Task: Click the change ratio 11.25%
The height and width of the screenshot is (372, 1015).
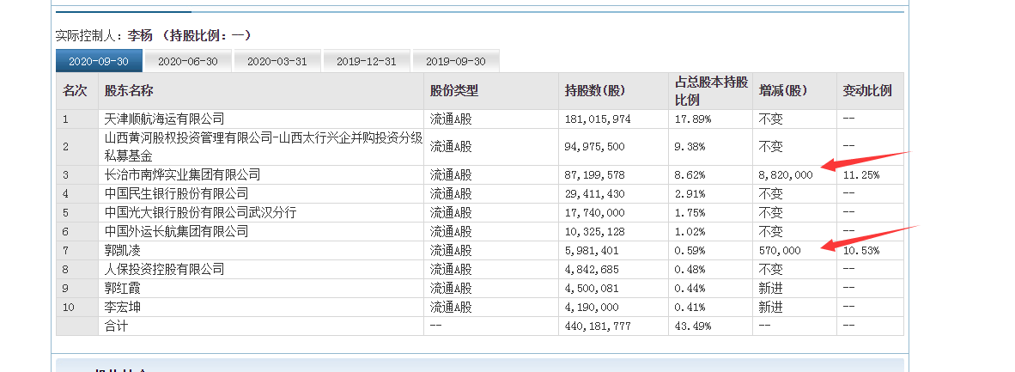Action: tap(861, 175)
